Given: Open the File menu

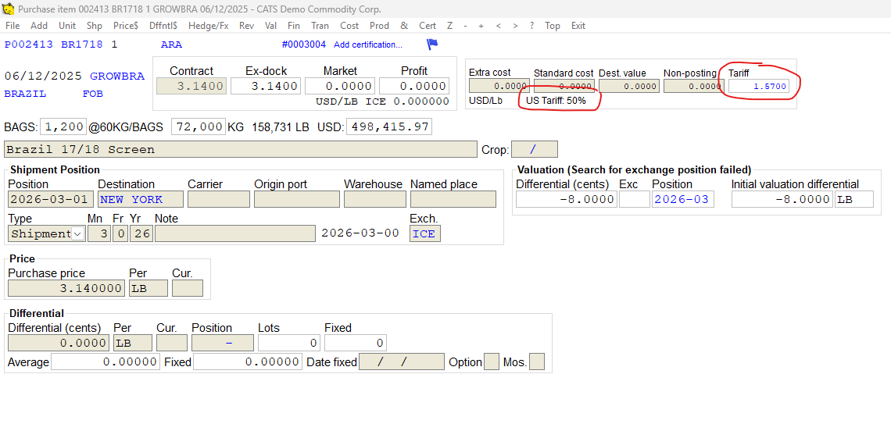Looking at the screenshot, I should (x=12, y=26).
